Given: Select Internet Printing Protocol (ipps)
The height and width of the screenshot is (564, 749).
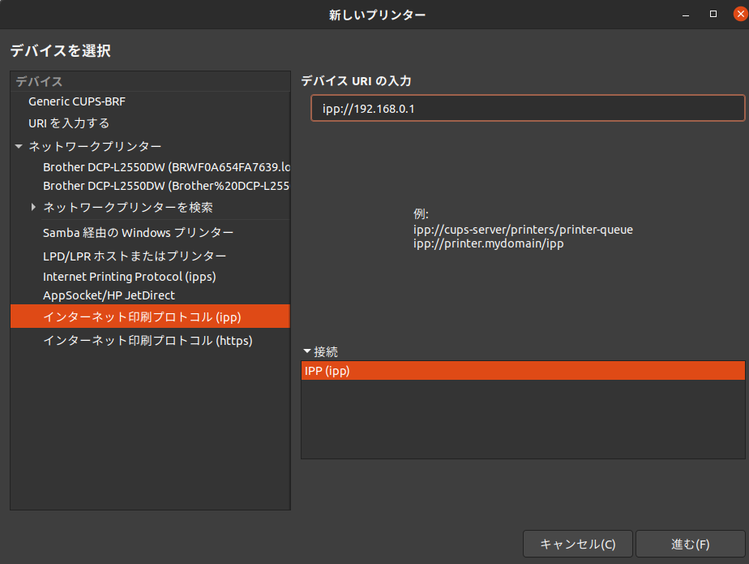Looking at the screenshot, I should tap(129, 277).
